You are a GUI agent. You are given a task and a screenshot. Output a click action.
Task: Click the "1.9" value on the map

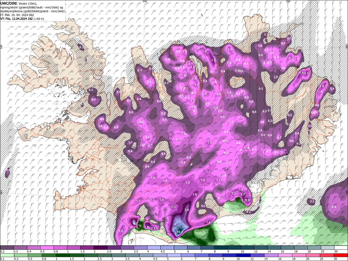(x=209, y=222)
